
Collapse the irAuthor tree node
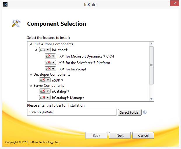36,50
